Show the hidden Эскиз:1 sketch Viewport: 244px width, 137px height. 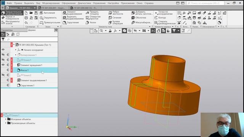pyautogui.click(x=3, y=60)
